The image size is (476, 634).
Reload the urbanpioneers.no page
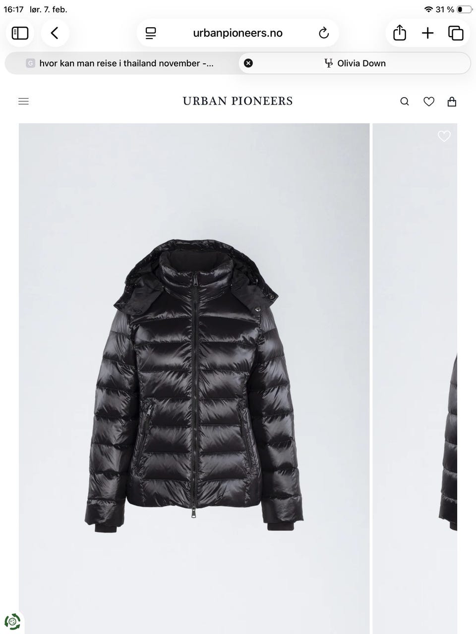[x=324, y=33]
